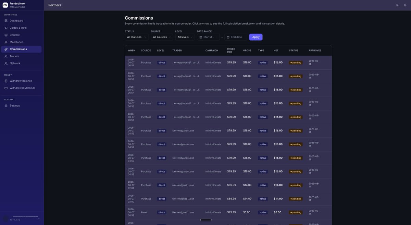Click the WHEN column header
This screenshot has height=225, width=411.
pos(132,51)
